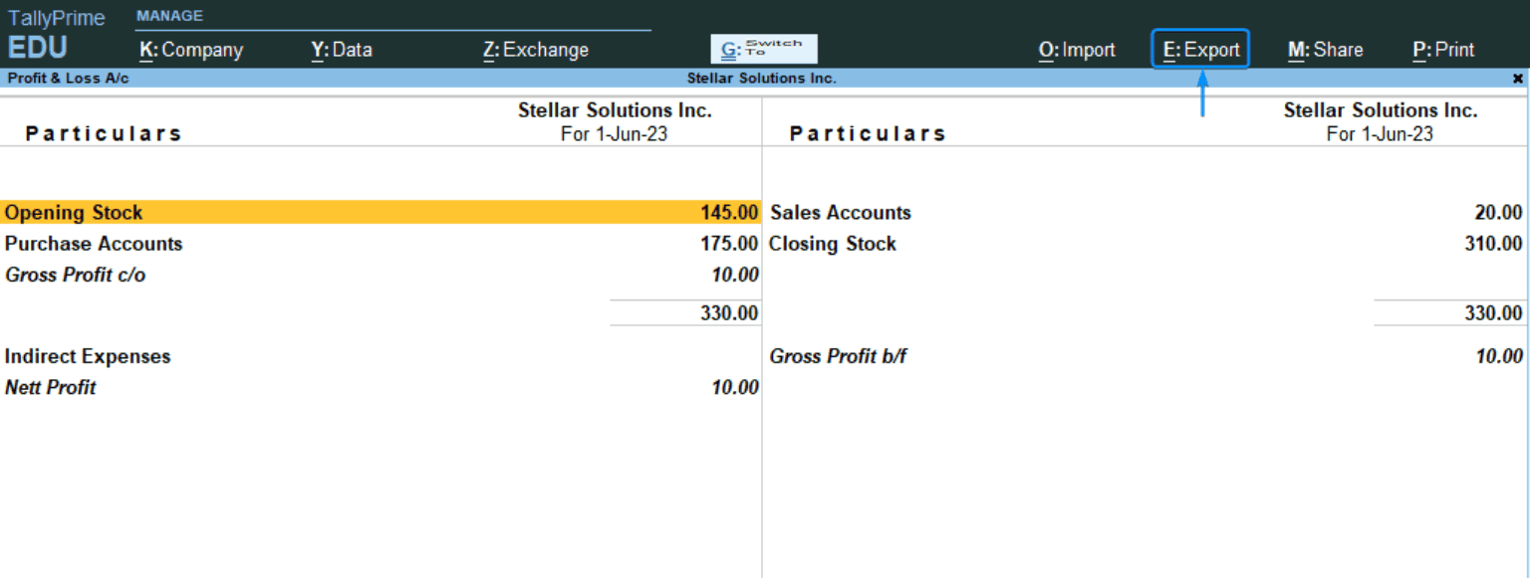
Task: Click Stellar Solutions Inc. in the title bar
Action: pos(761,78)
